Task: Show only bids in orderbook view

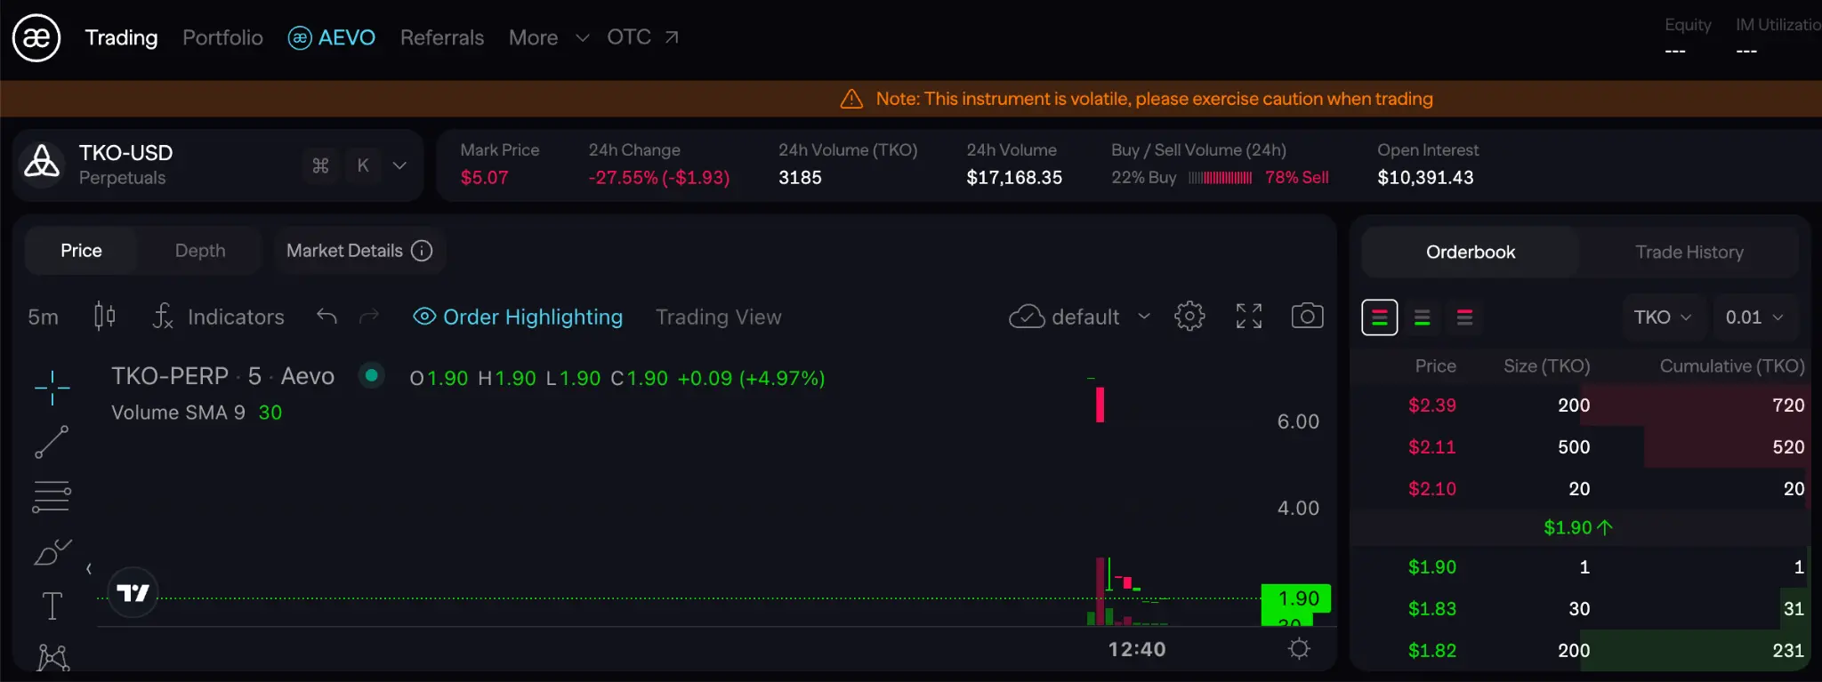Action: tap(1422, 317)
